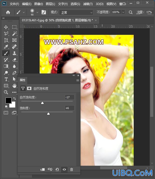Expand the toolbox double arrow

(x=4, y=18)
